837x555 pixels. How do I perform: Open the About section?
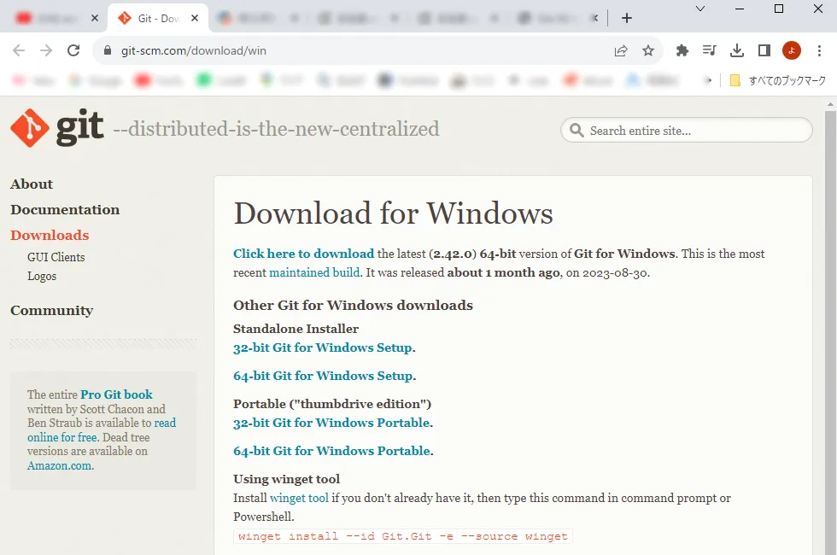pos(32,184)
